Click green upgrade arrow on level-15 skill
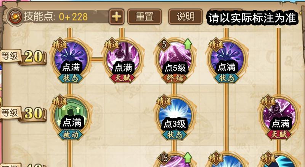Image resolution: width=305 pixels, height=167 pixels. click(x=188, y=157)
